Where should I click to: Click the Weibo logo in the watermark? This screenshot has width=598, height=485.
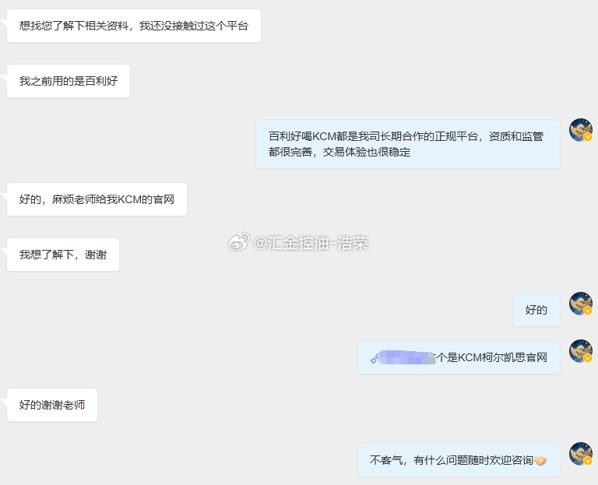click(x=239, y=243)
